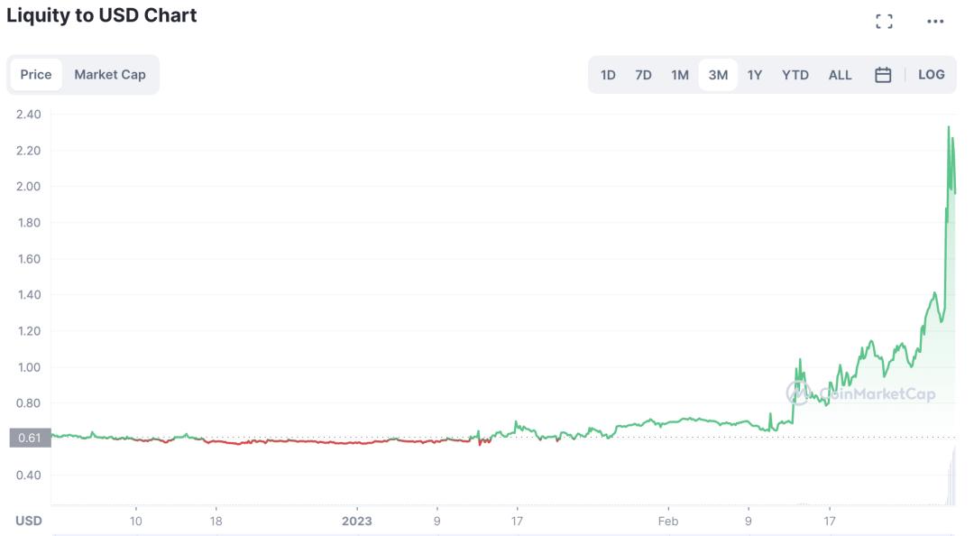Click the price peak near 2.30
Screen dimensions: 974x536
click(948, 128)
